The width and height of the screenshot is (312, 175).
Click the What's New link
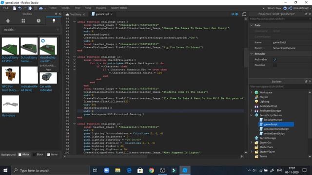(274, 8)
